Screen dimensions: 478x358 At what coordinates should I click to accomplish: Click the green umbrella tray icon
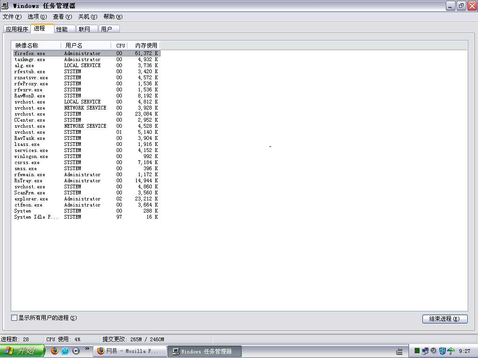(451, 351)
